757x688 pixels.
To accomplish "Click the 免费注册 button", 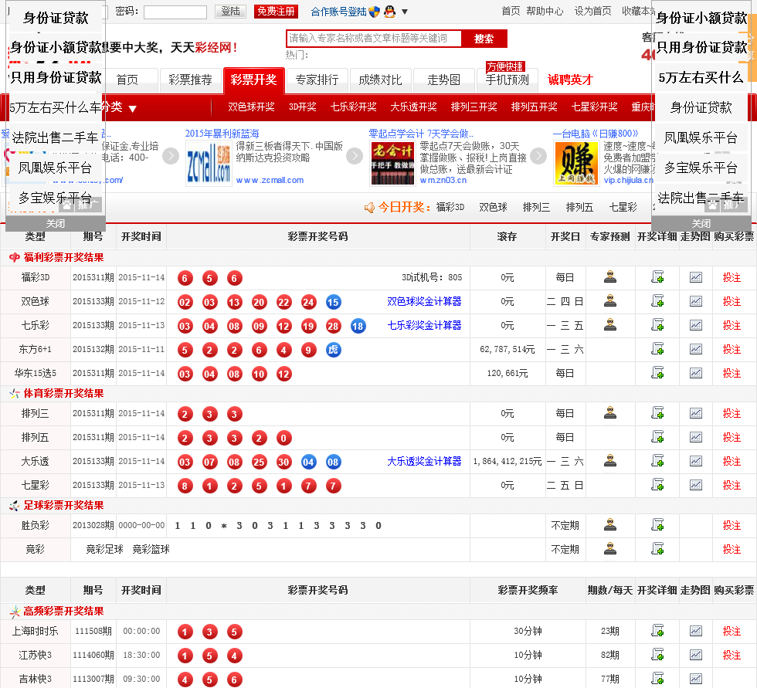I will [x=276, y=11].
